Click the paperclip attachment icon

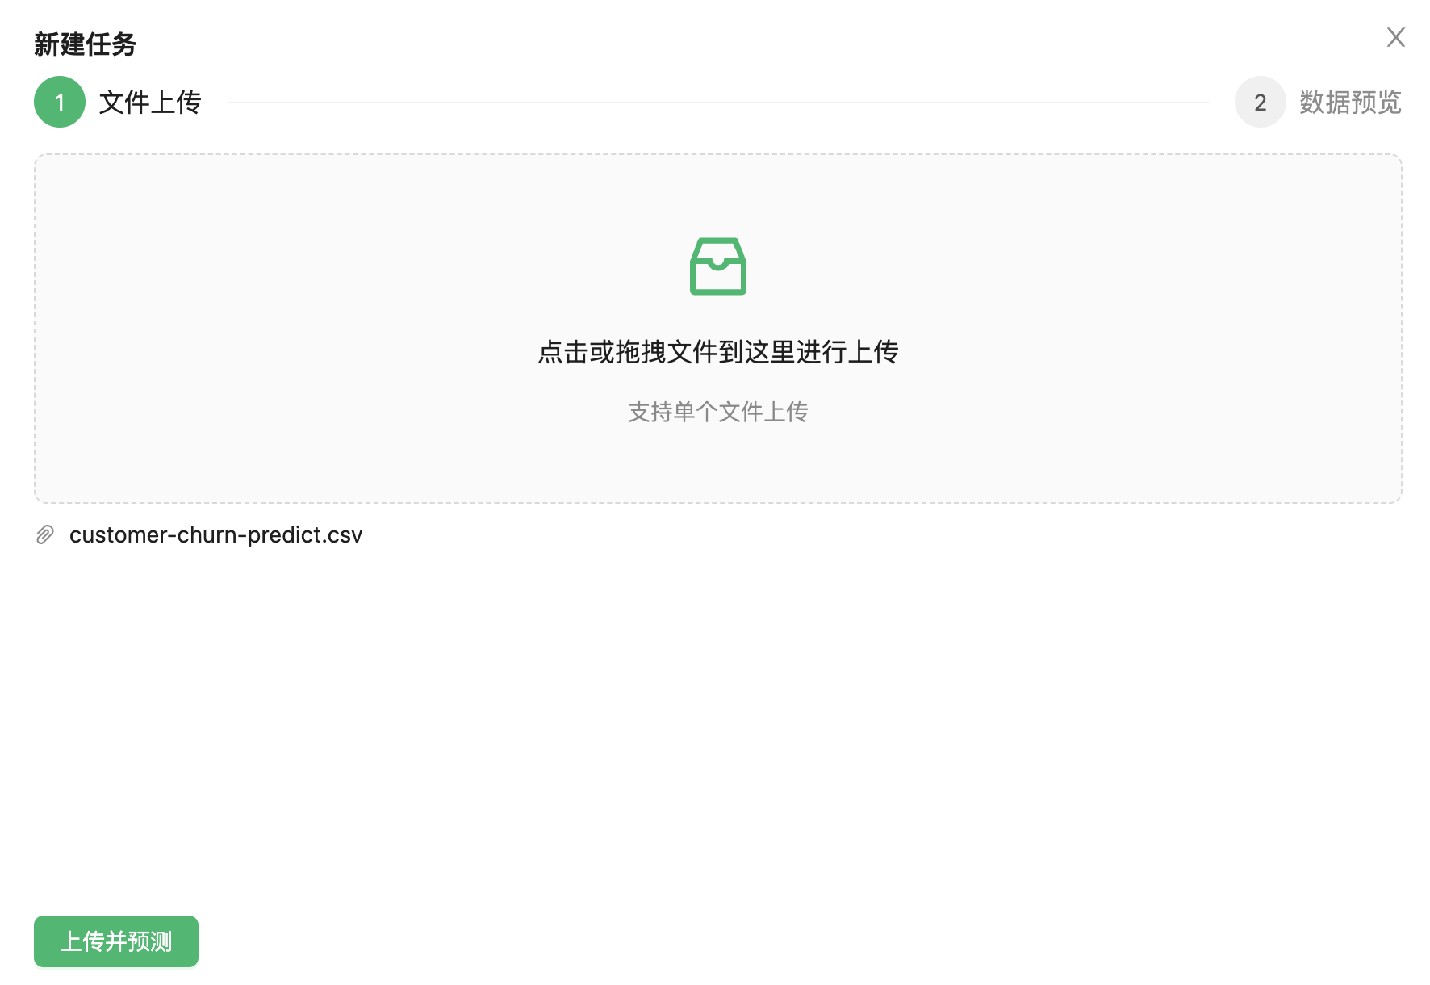point(45,534)
